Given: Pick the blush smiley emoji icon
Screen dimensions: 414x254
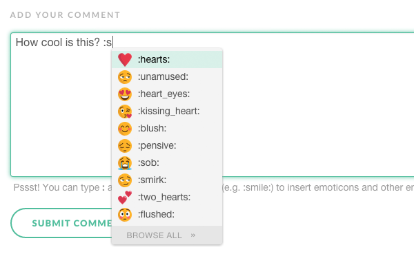Looking at the screenshot, I should tap(125, 129).
